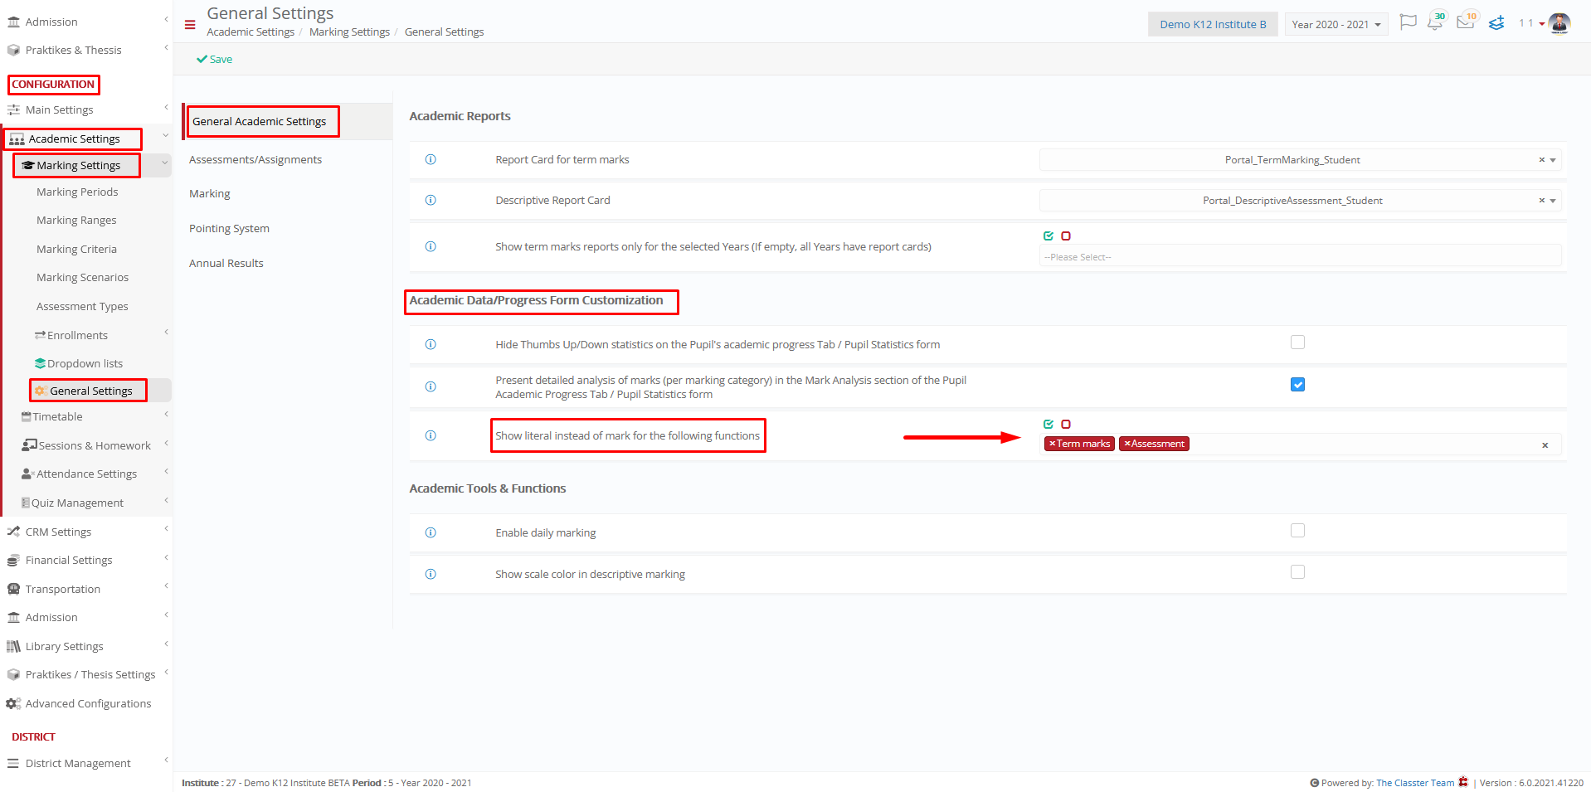The image size is (1591, 792).
Task: Open Marking Criteria in sidebar
Action: [x=76, y=249]
